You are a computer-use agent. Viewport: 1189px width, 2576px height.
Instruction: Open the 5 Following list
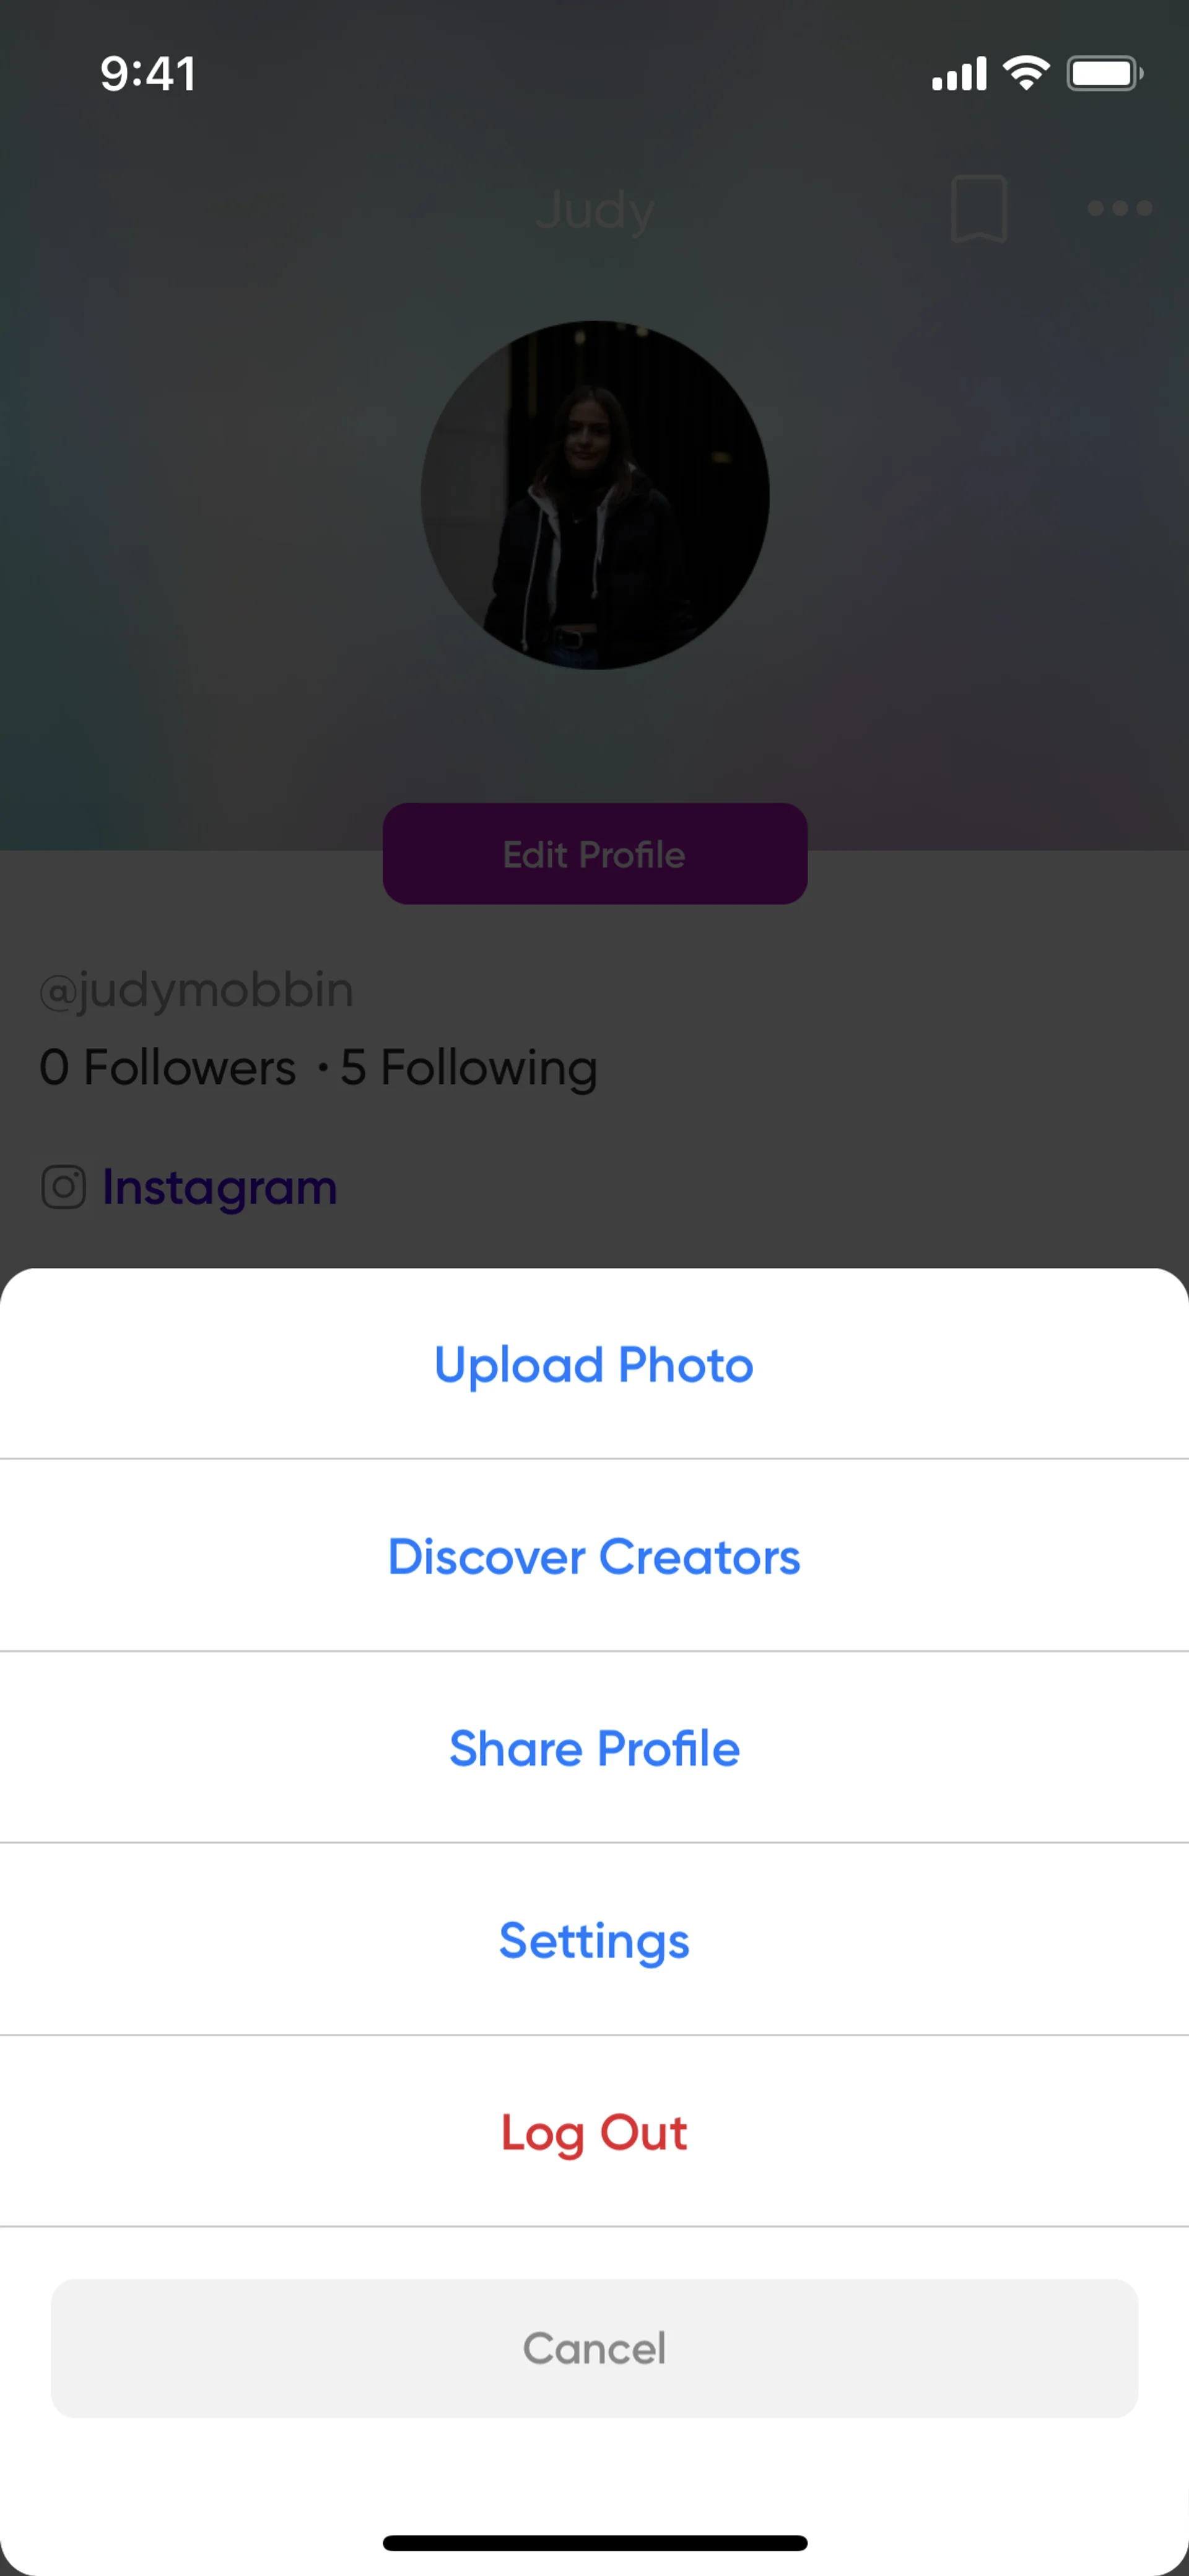[469, 1067]
